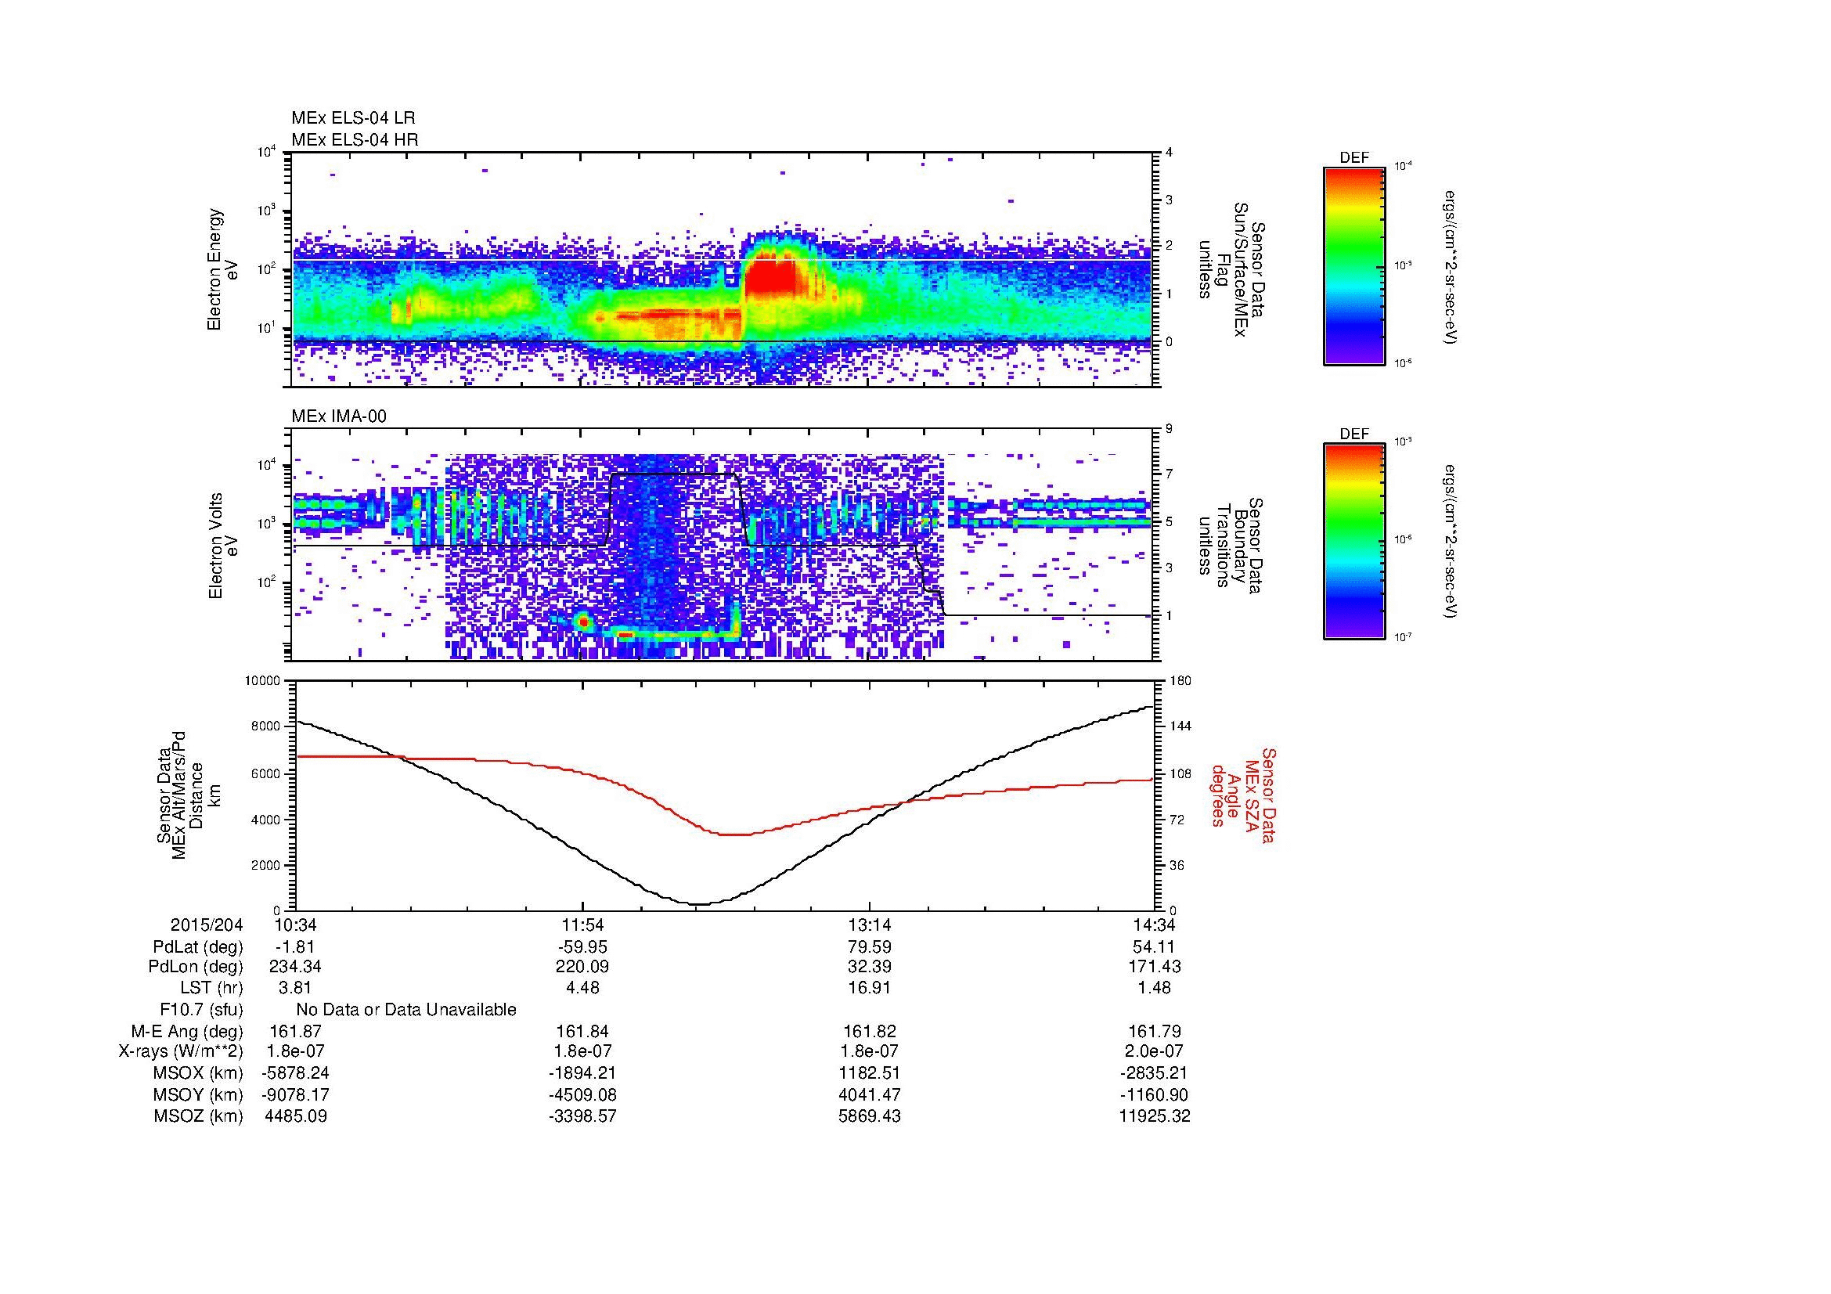The width and height of the screenshot is (1831, 1294).
Task: Click the 'MSOY (km)' row label
Action: pos(199,1094)
